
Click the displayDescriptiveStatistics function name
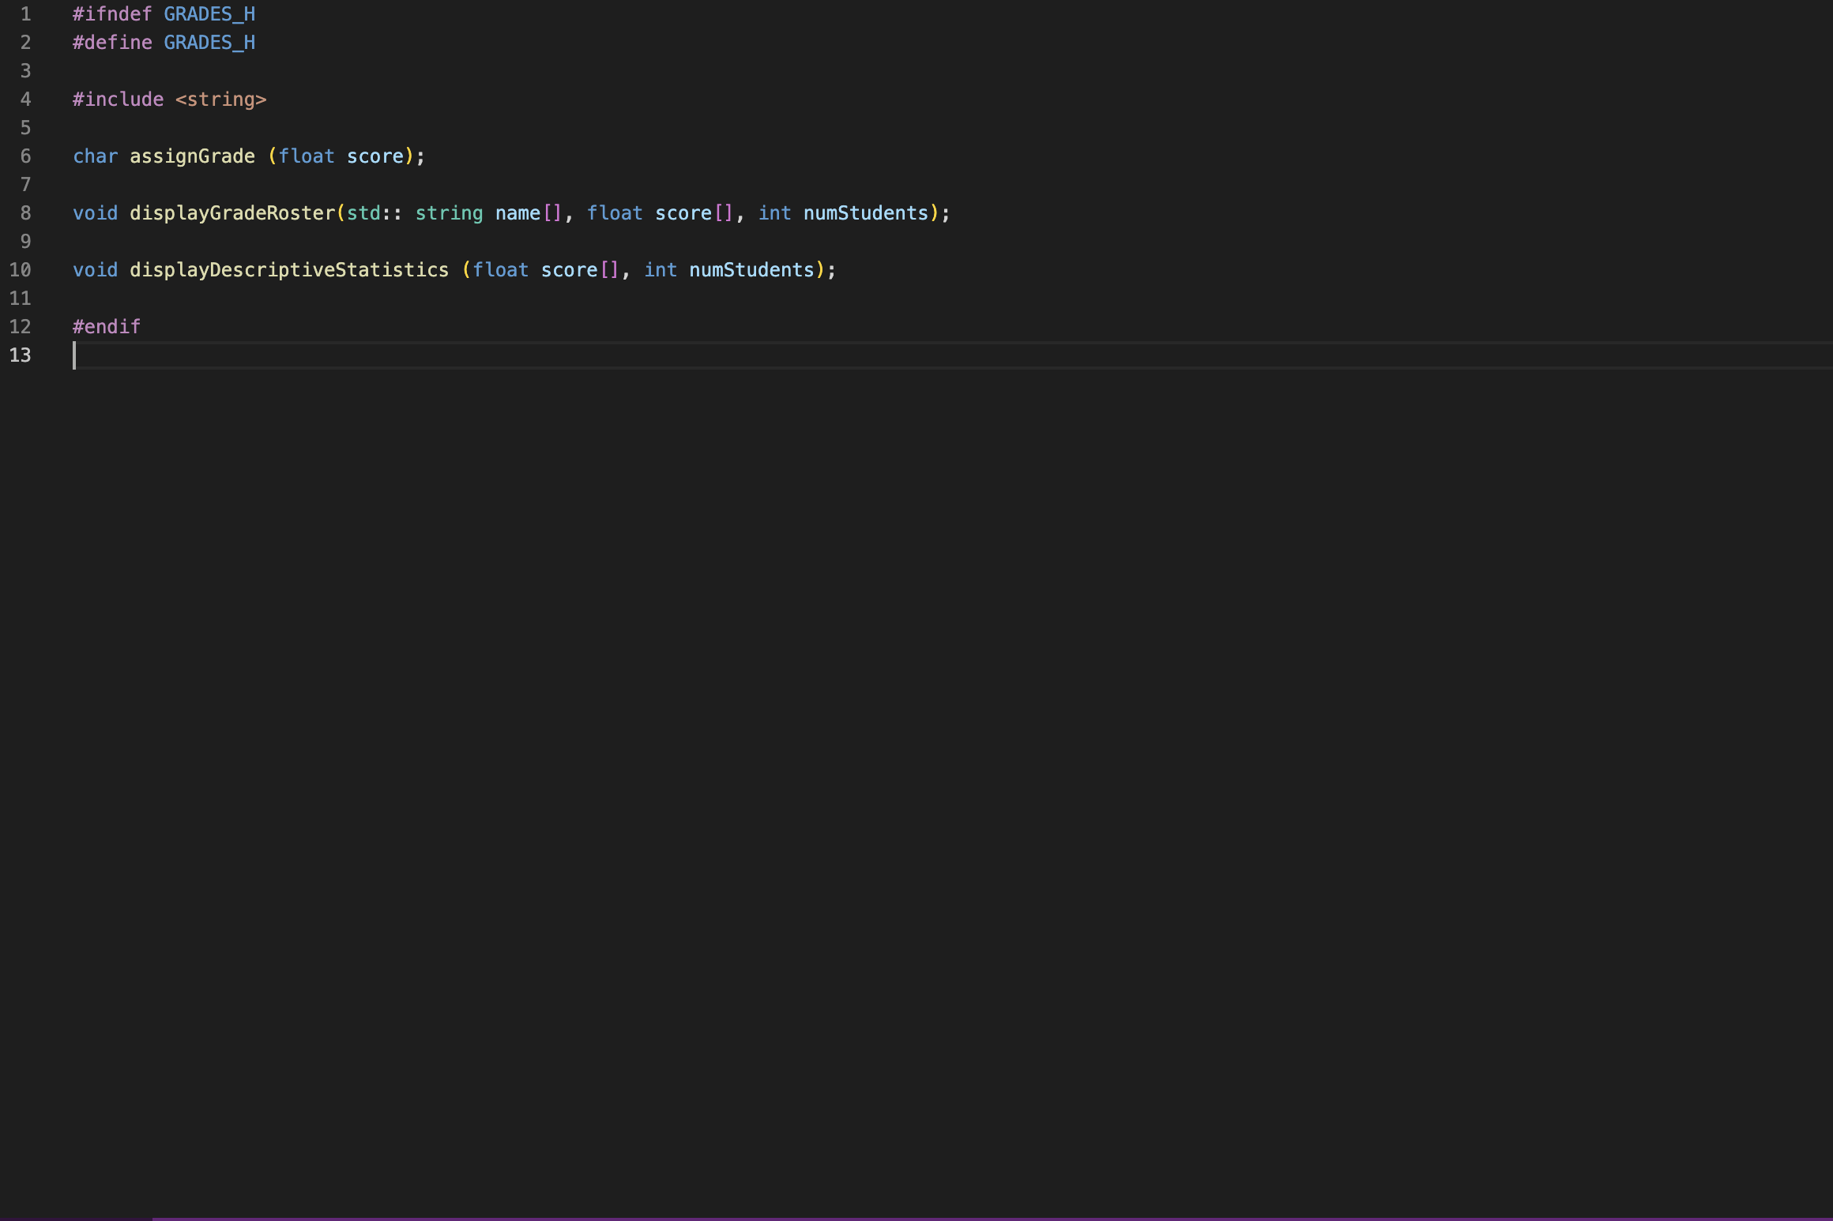(x=288, y=269)
